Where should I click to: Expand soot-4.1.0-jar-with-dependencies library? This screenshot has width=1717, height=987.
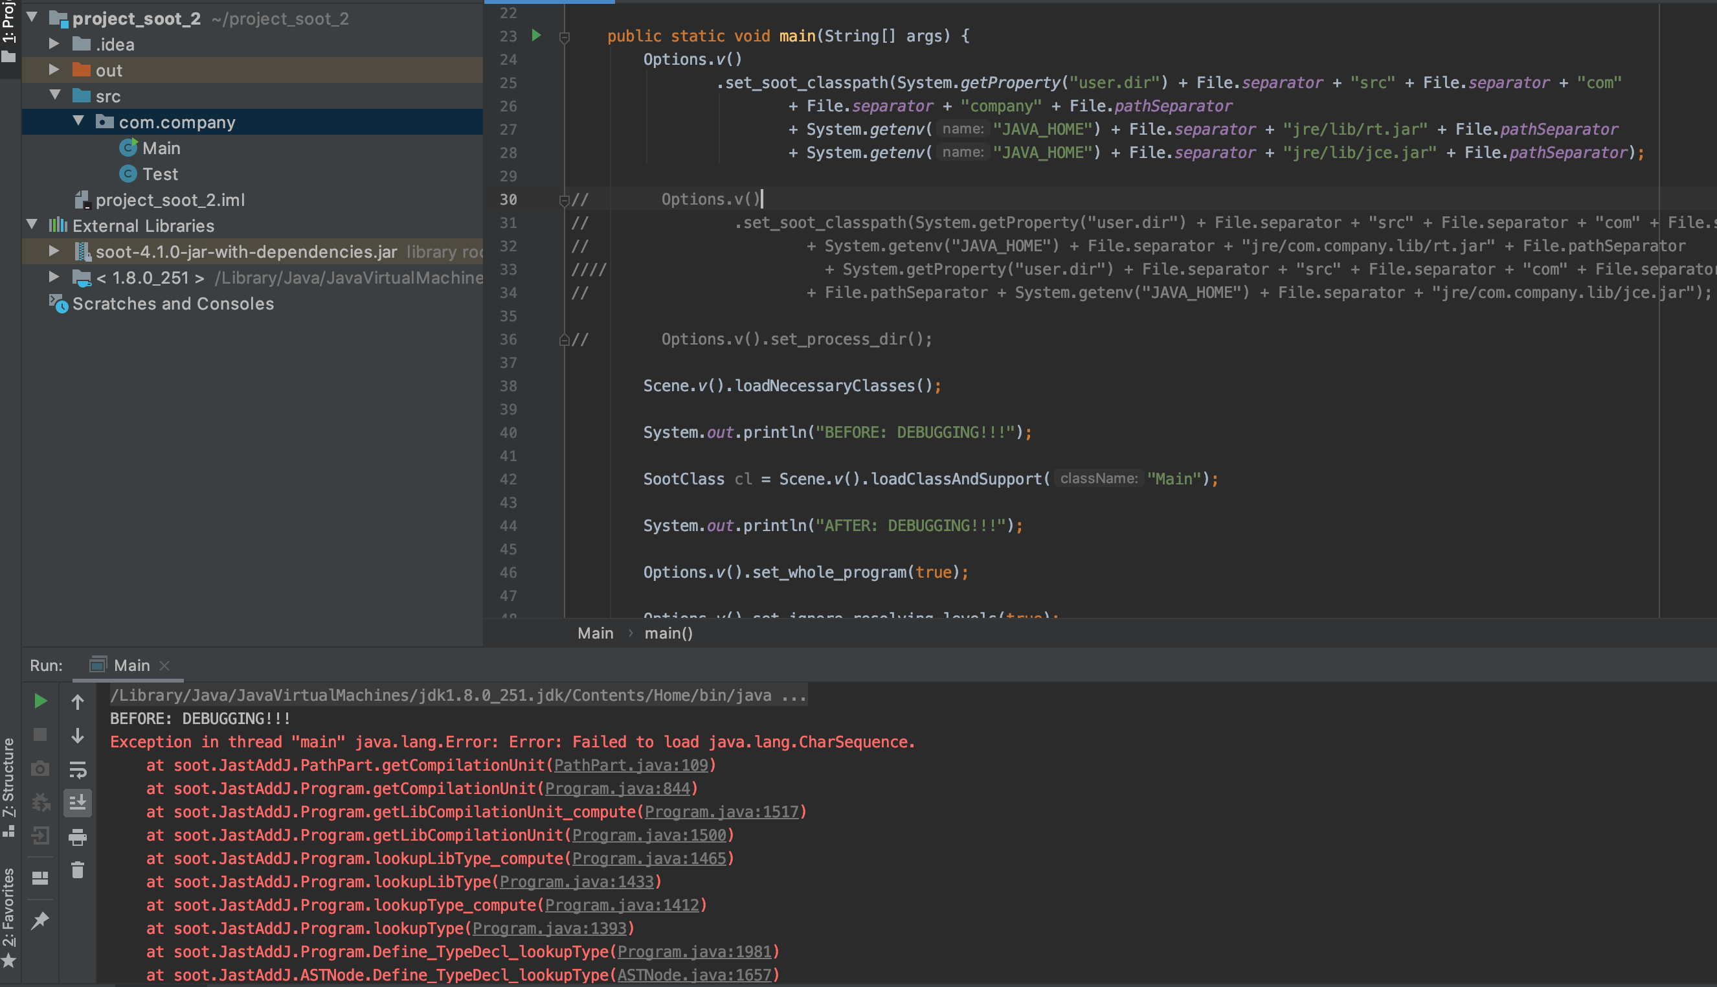54,250
